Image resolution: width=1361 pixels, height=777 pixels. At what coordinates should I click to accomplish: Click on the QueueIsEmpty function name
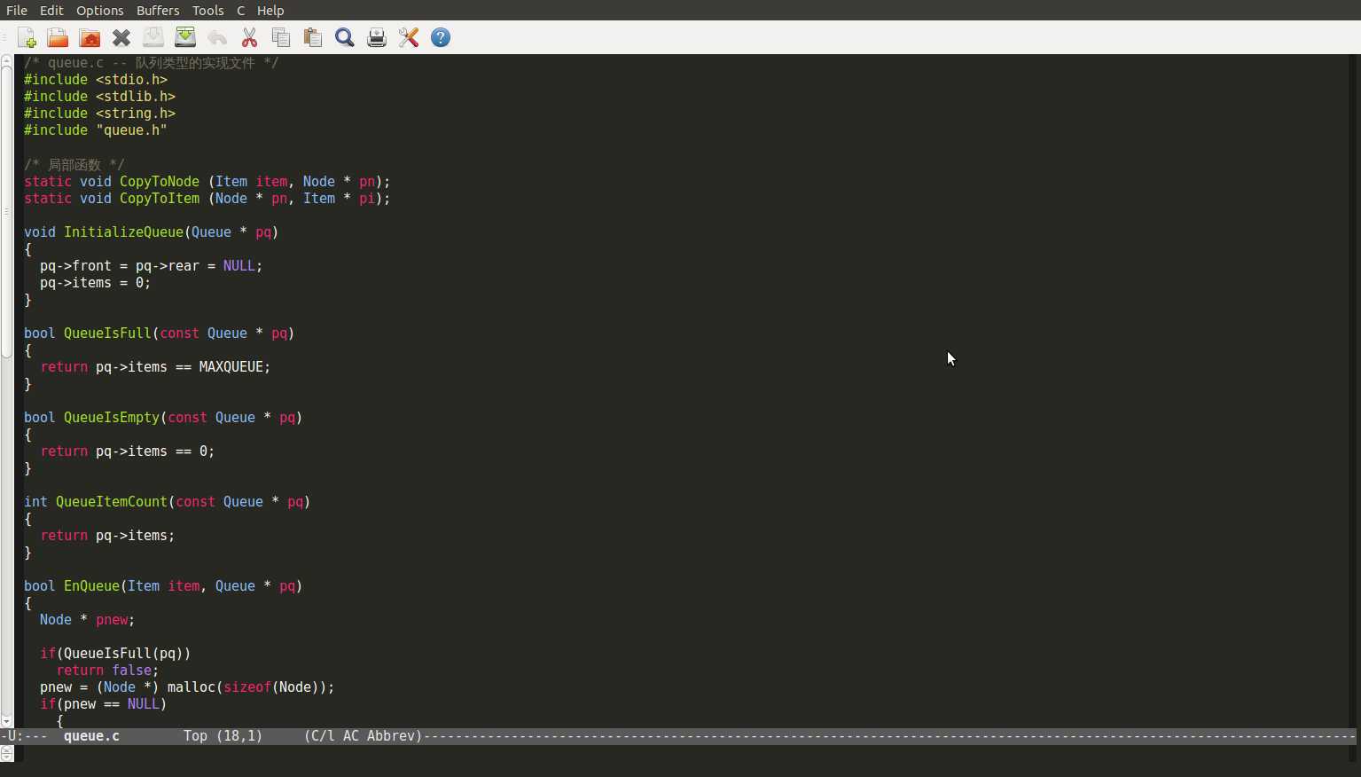(112, 418)
